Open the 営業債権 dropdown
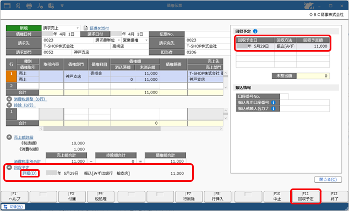 146,40
